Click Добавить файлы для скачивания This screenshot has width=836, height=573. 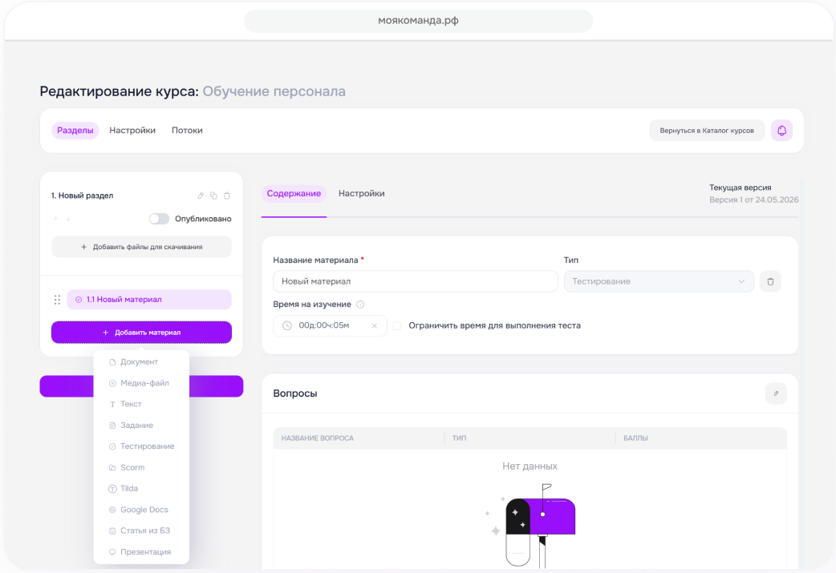click(x=141, y=247)
